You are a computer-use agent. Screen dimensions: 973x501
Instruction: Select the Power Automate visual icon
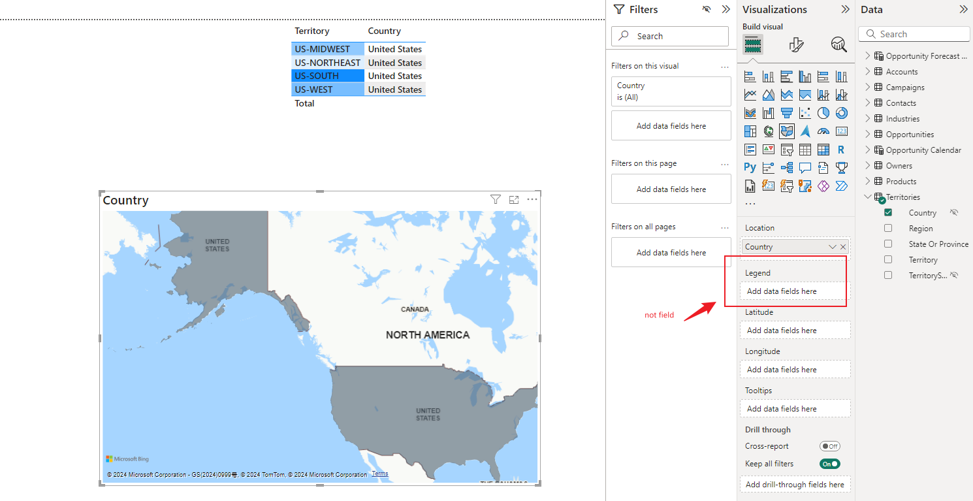point(841,186)
